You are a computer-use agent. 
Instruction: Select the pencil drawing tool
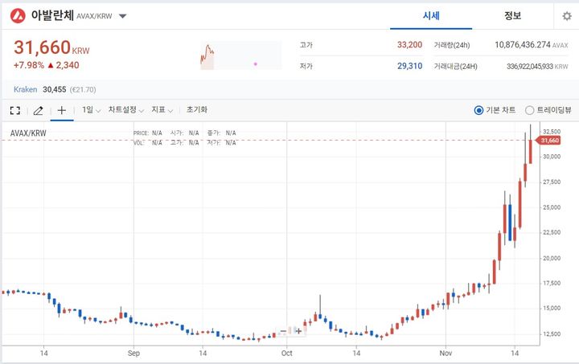[38, 110]
